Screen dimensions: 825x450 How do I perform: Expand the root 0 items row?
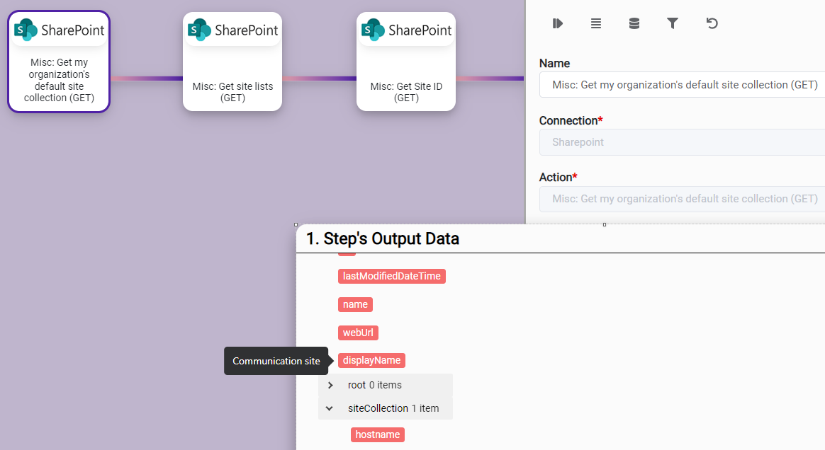point(330,385)
